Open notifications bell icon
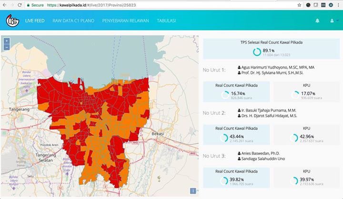The image size is (343, 199). tap(317, 21)
